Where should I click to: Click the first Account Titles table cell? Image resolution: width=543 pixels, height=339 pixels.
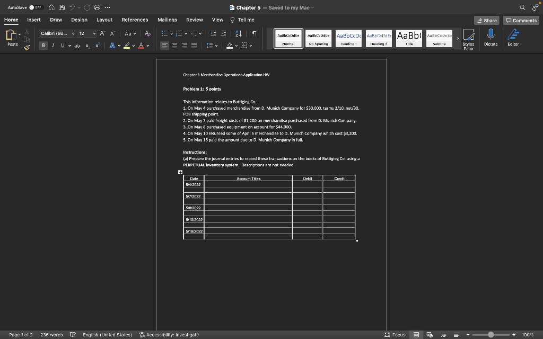tap(248, 184)
